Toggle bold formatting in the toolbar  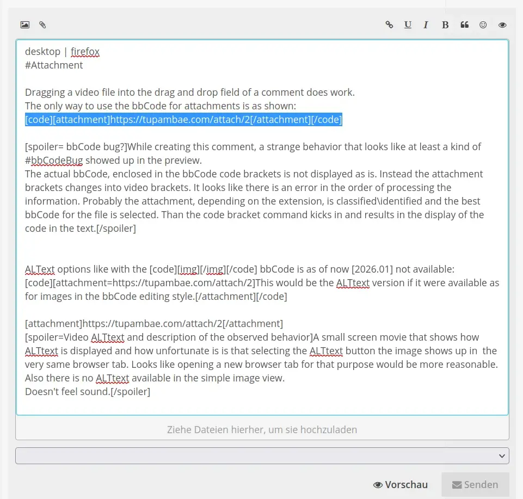pyautogui.click(x=445, y=24)
